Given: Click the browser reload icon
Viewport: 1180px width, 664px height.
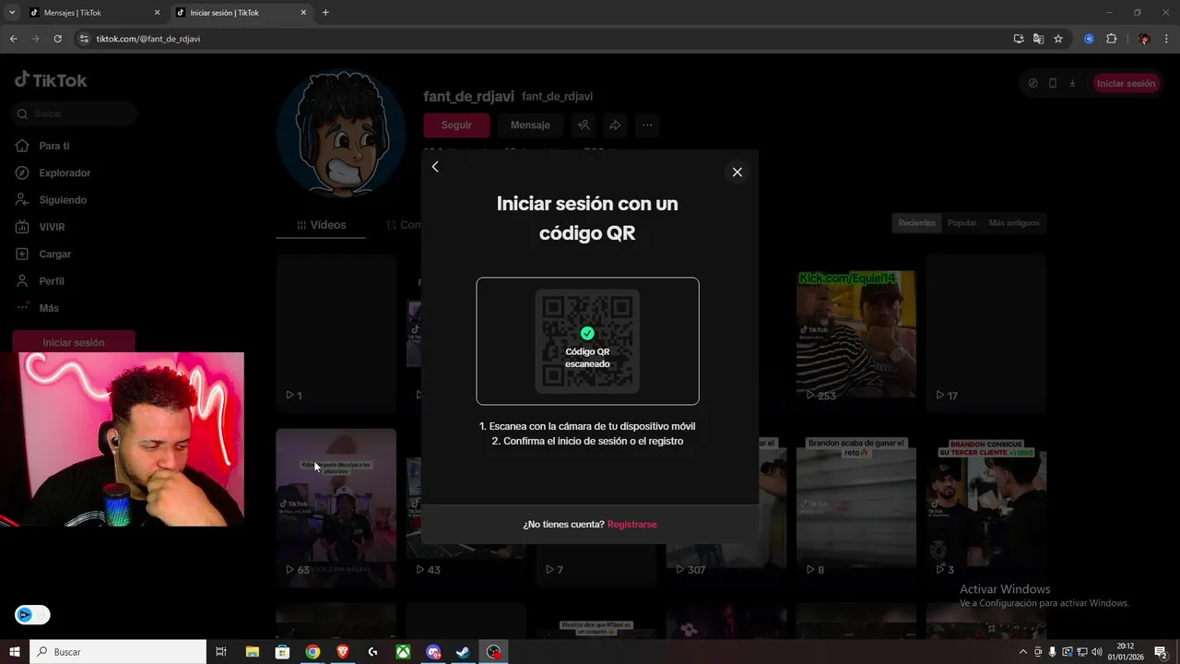Looking at the screenshot, I should (57, 39).
